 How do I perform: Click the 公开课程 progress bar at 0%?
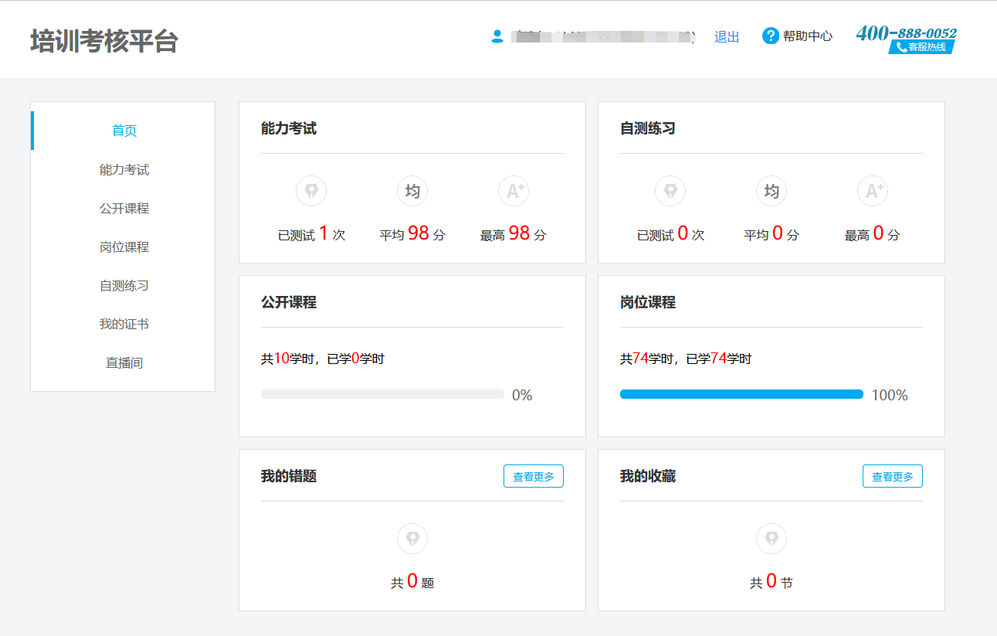click(382, 393)
